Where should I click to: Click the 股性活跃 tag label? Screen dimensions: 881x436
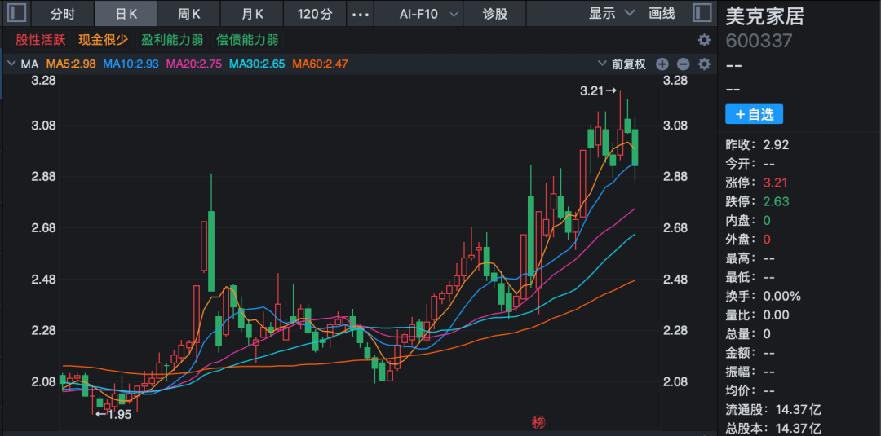pos(41,40)
